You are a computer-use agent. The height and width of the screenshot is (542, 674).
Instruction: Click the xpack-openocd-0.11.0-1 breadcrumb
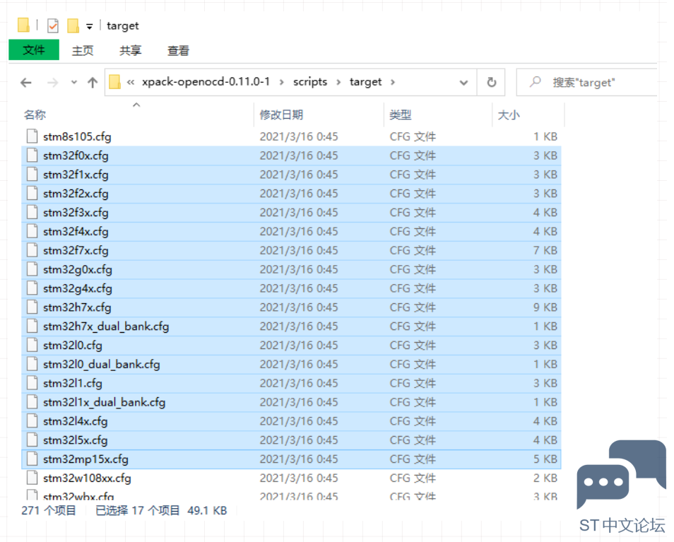[x=206, y=82]
